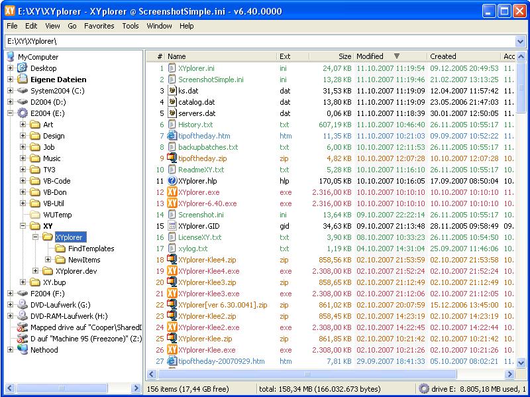Click the file list scroll right arrow
Image resolution: width=530 pixels, height=397 pixels.
(x=509, y=374)
